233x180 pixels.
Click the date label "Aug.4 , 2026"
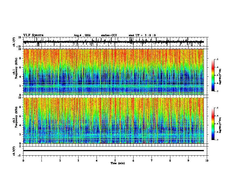[82, 35]
